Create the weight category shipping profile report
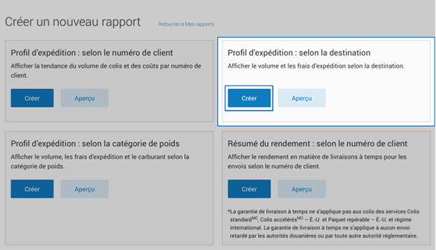Screen dimensions: 436x250 coord(32,189)
